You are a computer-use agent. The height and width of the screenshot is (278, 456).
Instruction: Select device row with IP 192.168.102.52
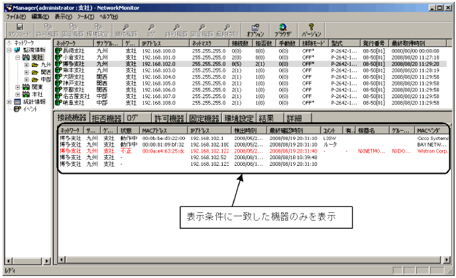coord(254,157)
